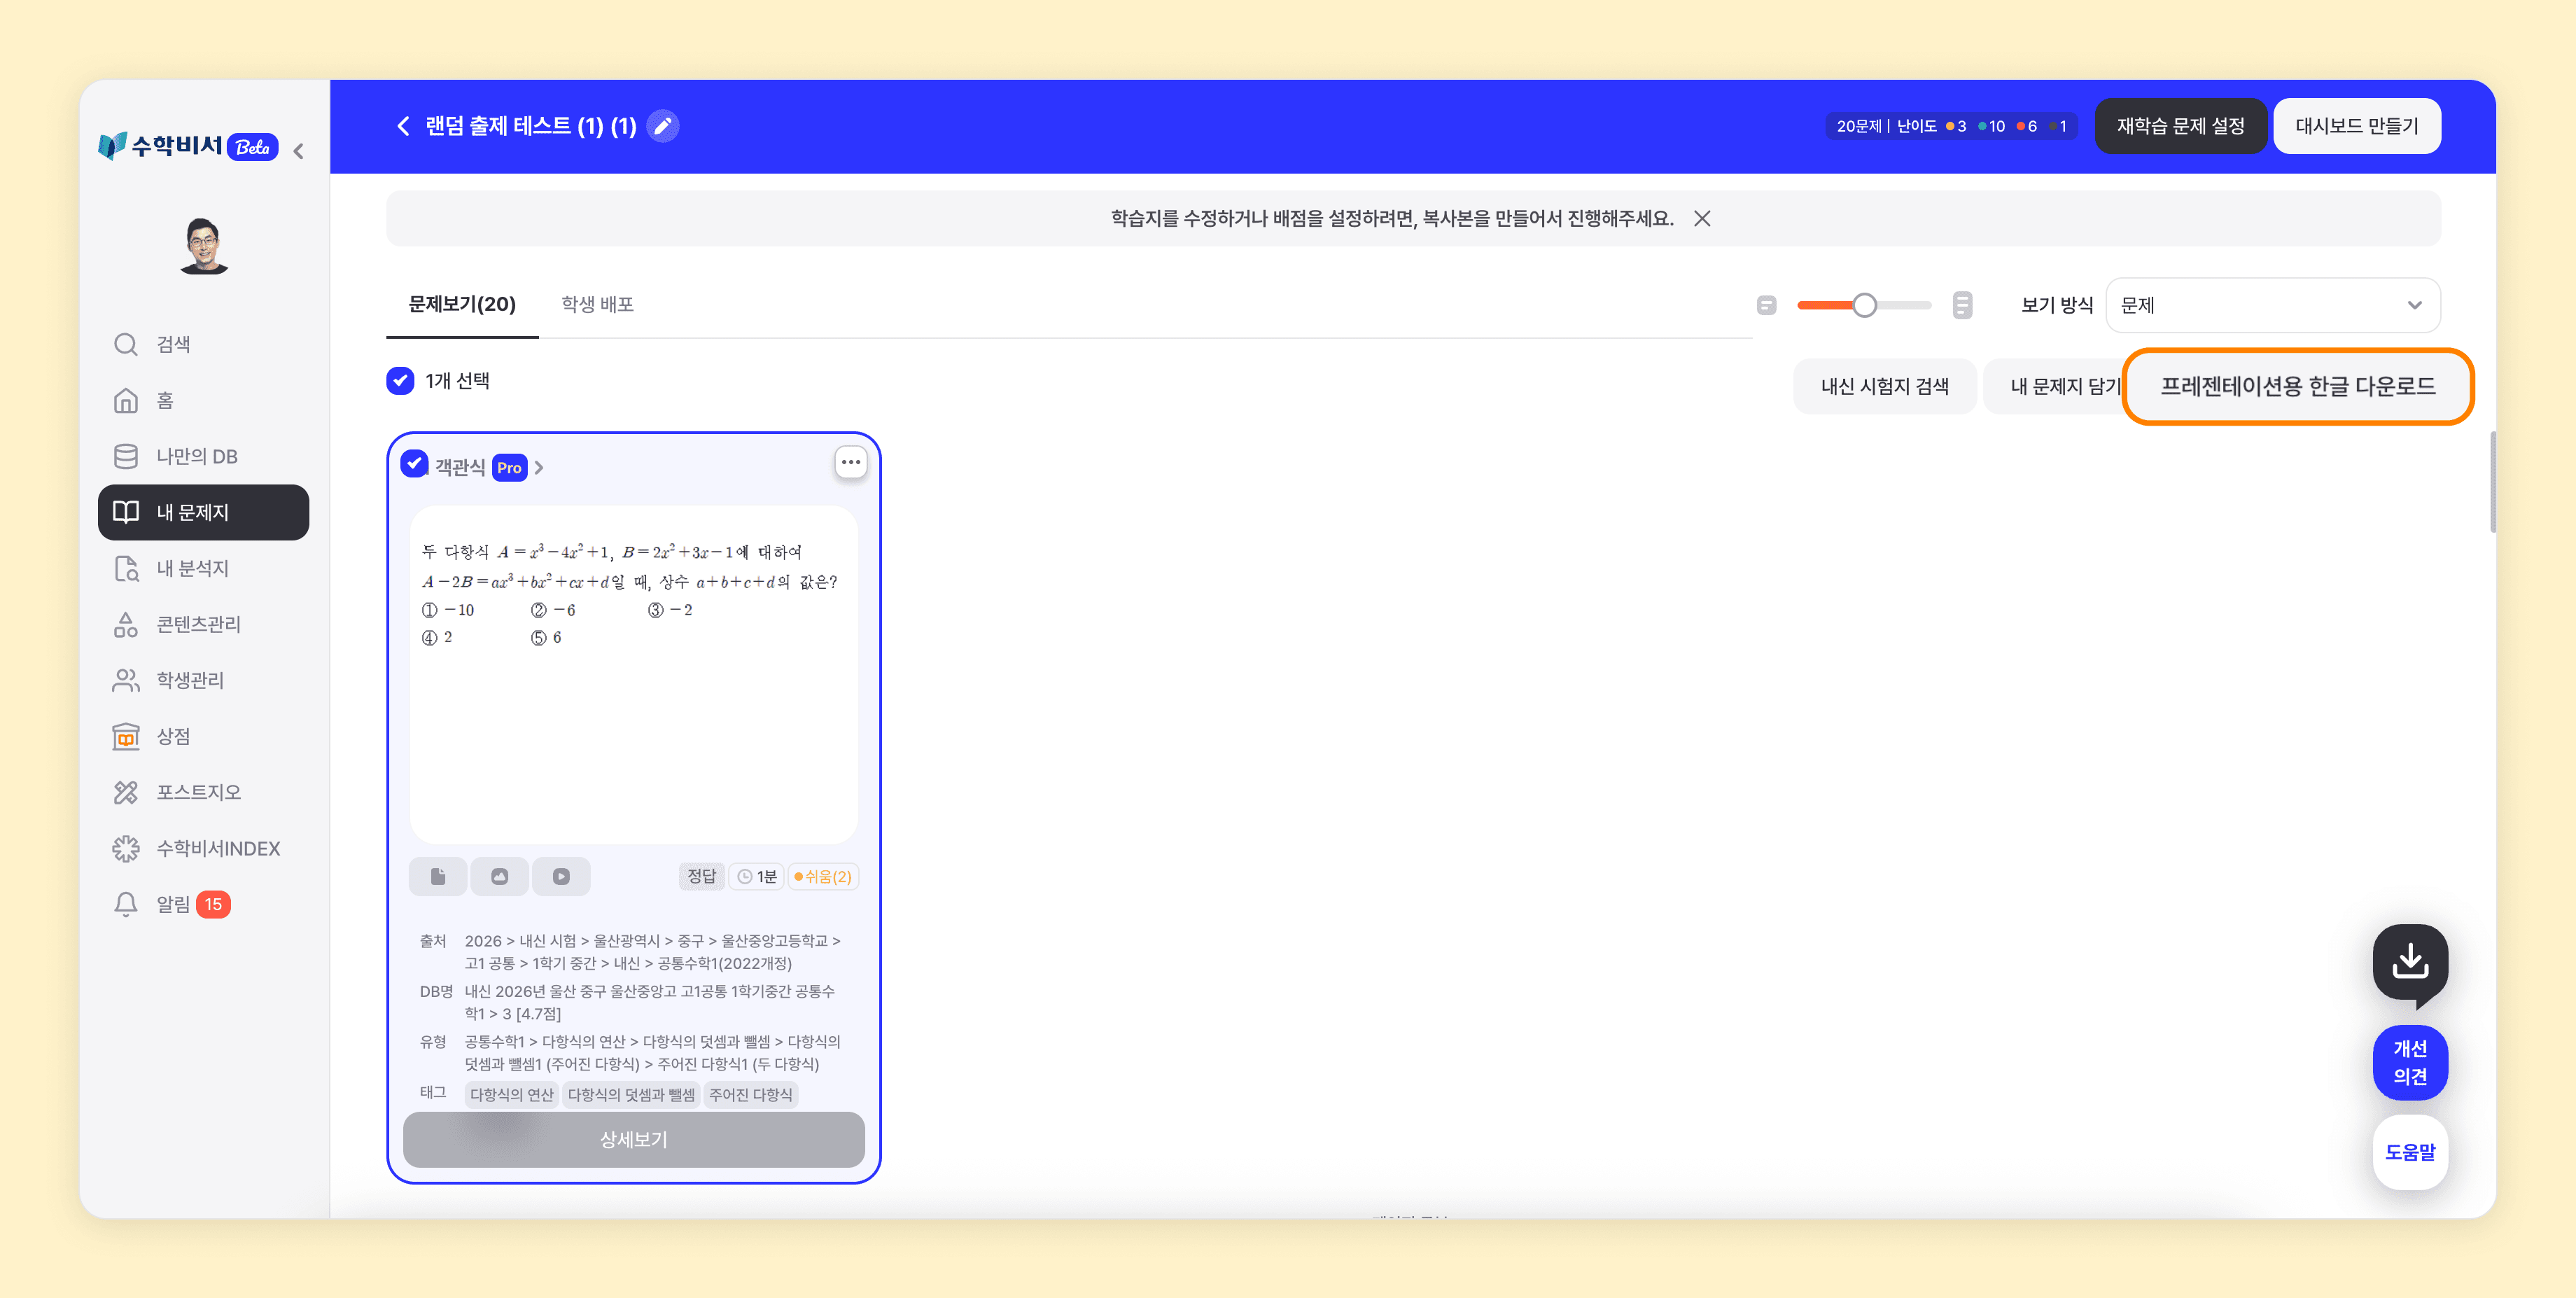The image size is (2576, 1298).
Task: Expand the 객관식 Pro chevron
Action: [x=539, y=467]
